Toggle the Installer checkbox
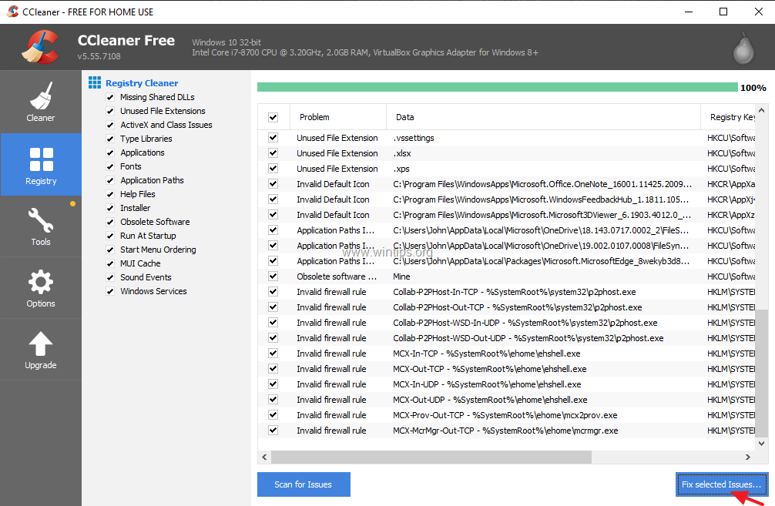Screen dimensions: 775x506 pos(110,208)
